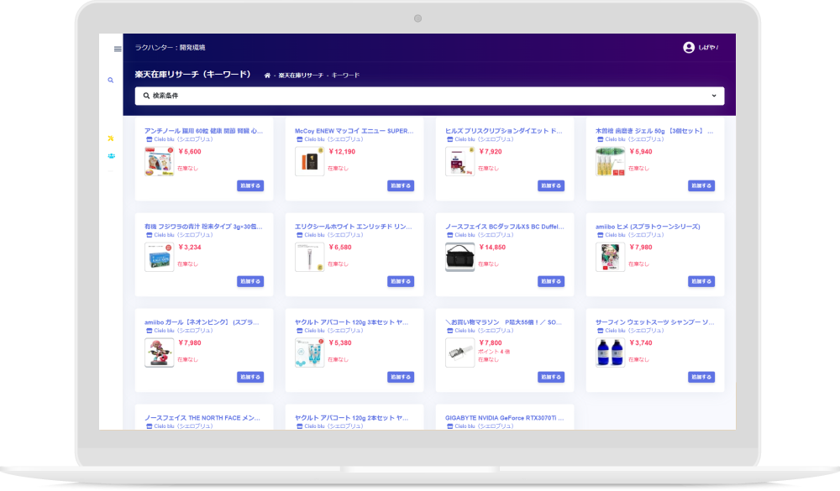This screenshot has width=840, height=491.
Task: Expand the 検索条件 search conditions panel
Action: coord(429,96)
